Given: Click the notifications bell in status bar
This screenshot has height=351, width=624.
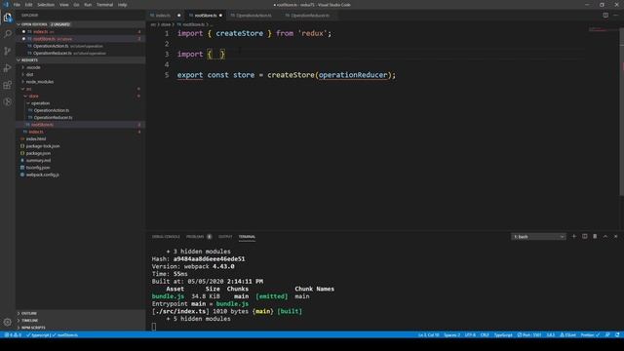Looking at the screenshot, I should pyautogui.click(x=617, y=335).
